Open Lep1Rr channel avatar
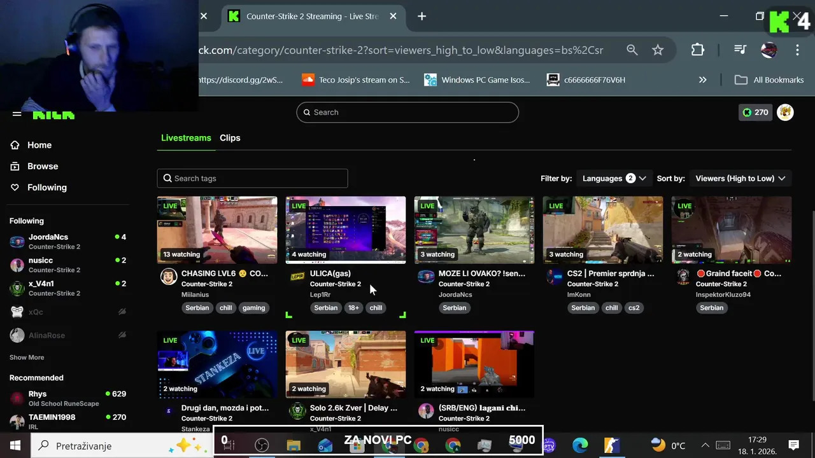 point(297,276)
